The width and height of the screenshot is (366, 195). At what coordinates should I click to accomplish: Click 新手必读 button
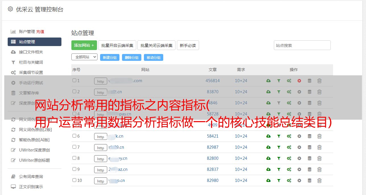[x=188, y=45]
